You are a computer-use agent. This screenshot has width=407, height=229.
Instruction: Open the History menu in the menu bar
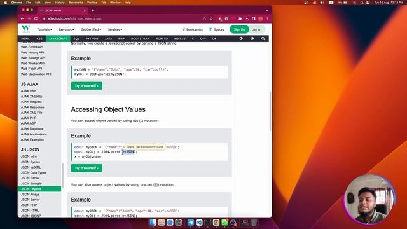coord(59,3)
